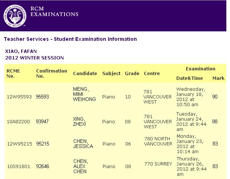Click the RCM Examinations header title

(x=54, y=12)
